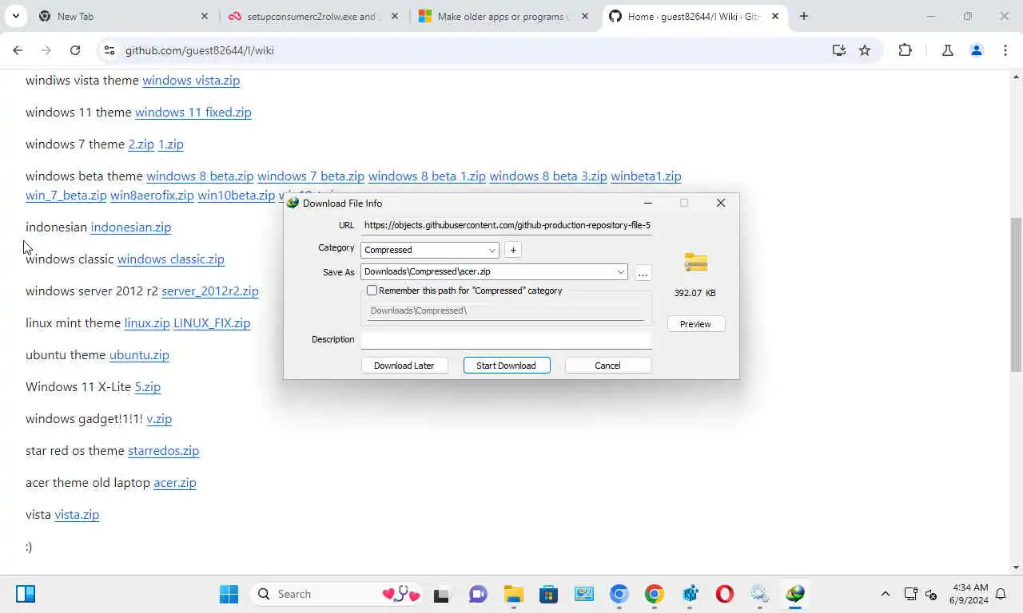Viewport: 1023px width, 613px height.
Task: Close the New Tab tab
Action: click(x=205, y=16)
